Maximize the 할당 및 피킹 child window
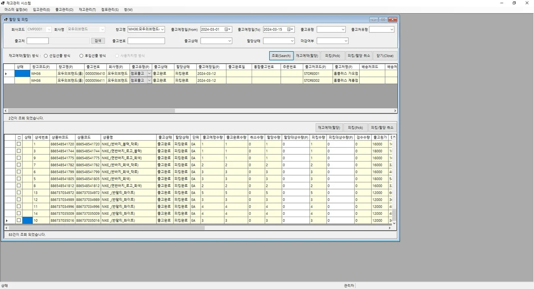 383,19
